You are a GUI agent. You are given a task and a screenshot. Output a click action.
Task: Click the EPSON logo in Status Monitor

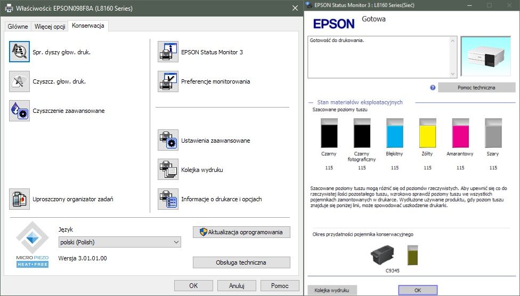[x=334, y=24]
